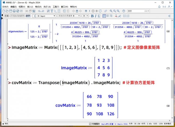Open the user account dropdown
The image size is (175, 127).
[170, 7]
